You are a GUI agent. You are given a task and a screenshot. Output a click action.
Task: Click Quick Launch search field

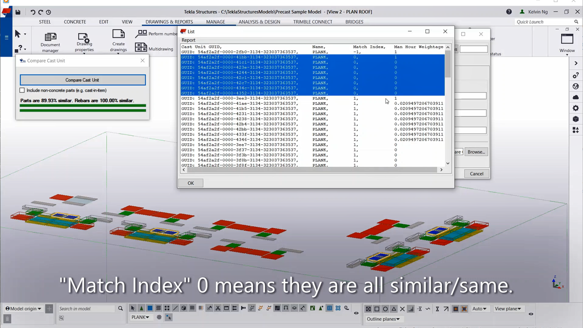[545, 22]
